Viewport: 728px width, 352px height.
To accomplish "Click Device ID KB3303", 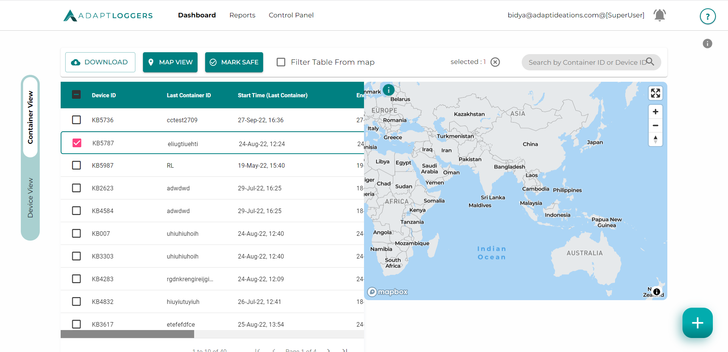I will (103, 256).
